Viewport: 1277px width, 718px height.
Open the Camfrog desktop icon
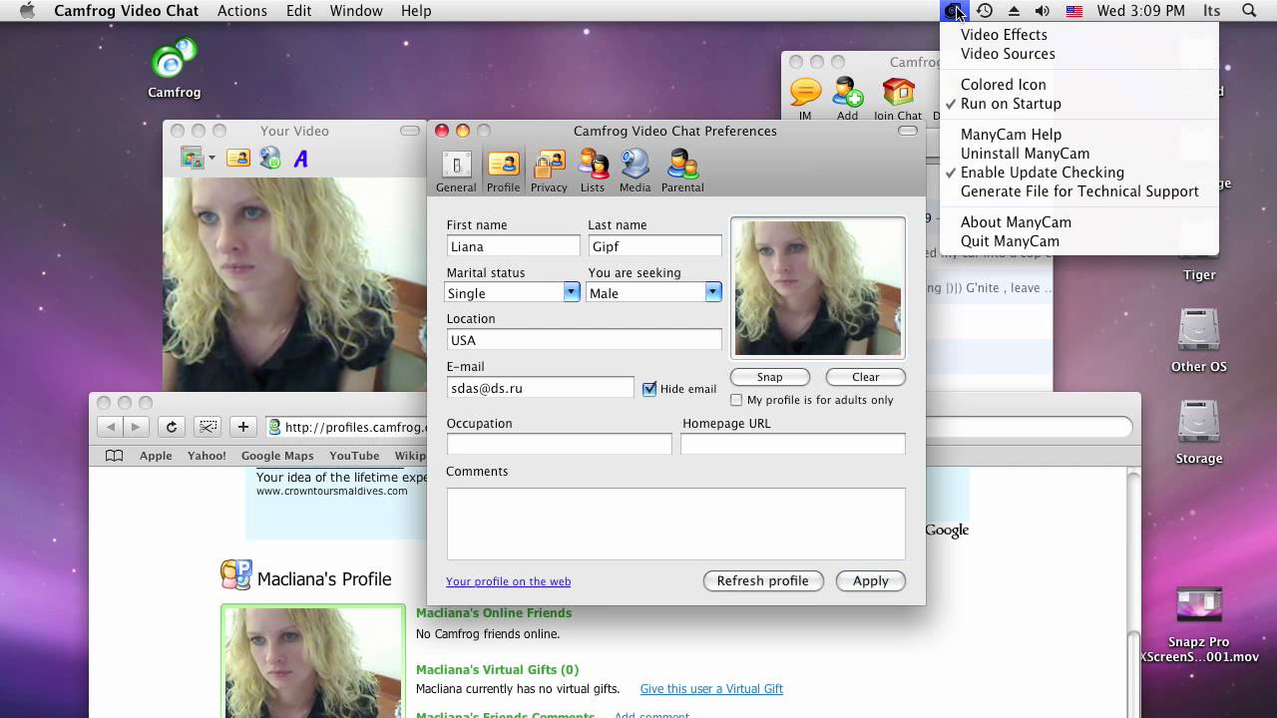175,68
